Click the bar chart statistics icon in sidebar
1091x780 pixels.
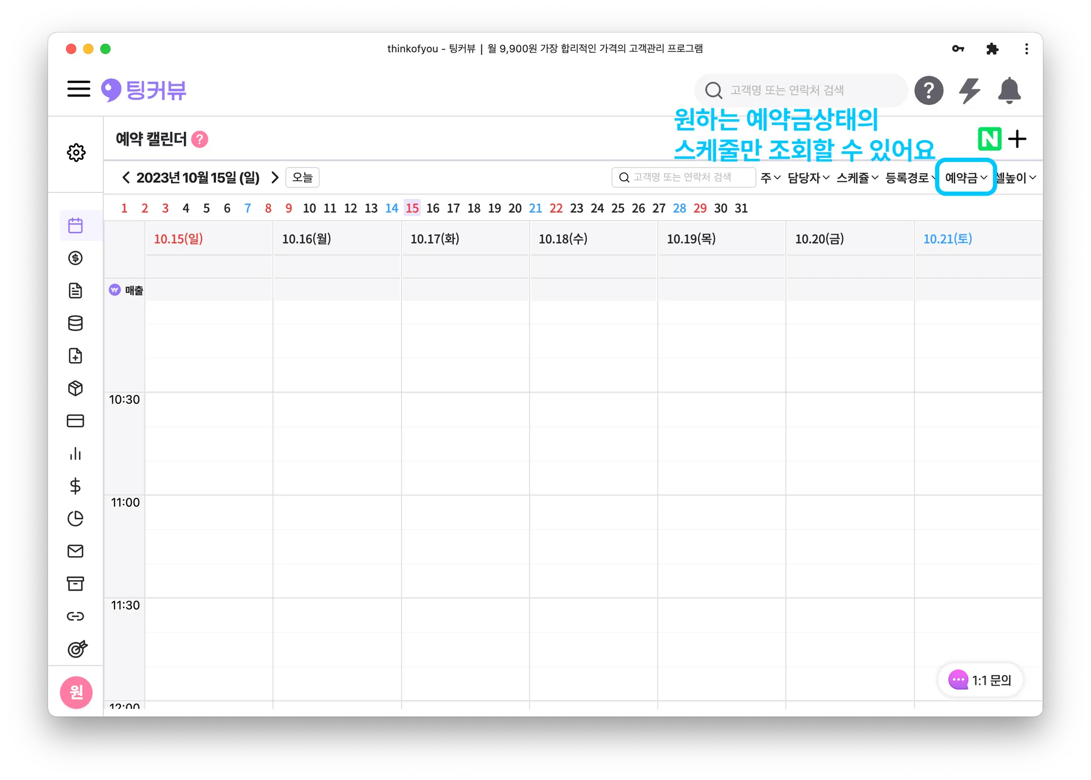(76, 453)
